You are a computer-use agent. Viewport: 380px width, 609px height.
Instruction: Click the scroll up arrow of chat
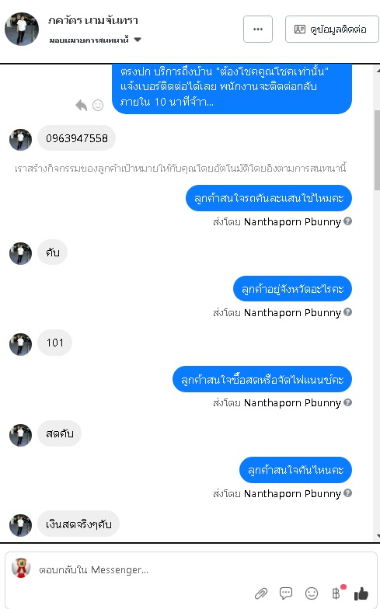(378, 70)
